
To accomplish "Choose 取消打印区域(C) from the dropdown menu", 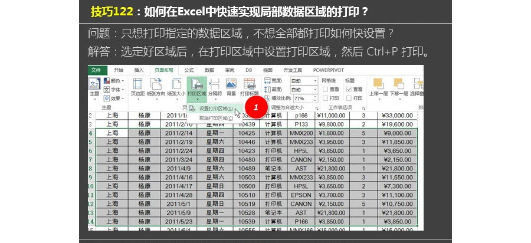I will click(x=215, y=118).
